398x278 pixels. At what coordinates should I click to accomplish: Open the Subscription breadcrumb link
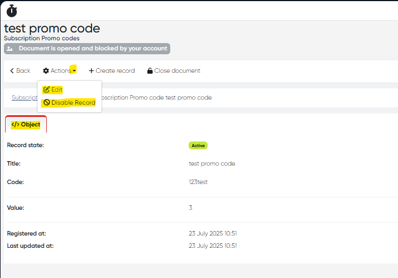[24, 97]
